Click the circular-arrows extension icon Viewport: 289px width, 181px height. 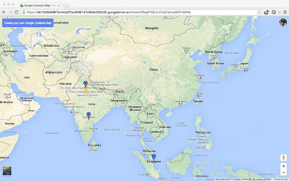(x=274, y=12)
